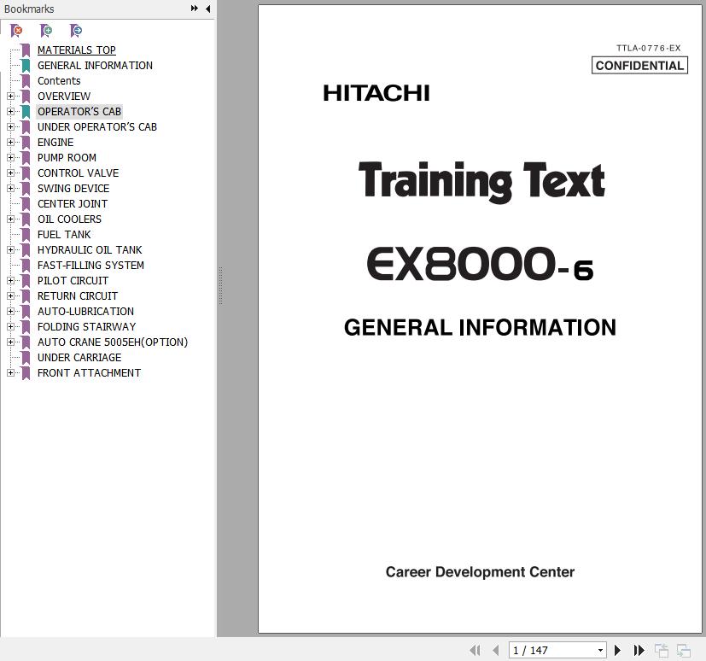Go to the next page

[x=617, y=650]
